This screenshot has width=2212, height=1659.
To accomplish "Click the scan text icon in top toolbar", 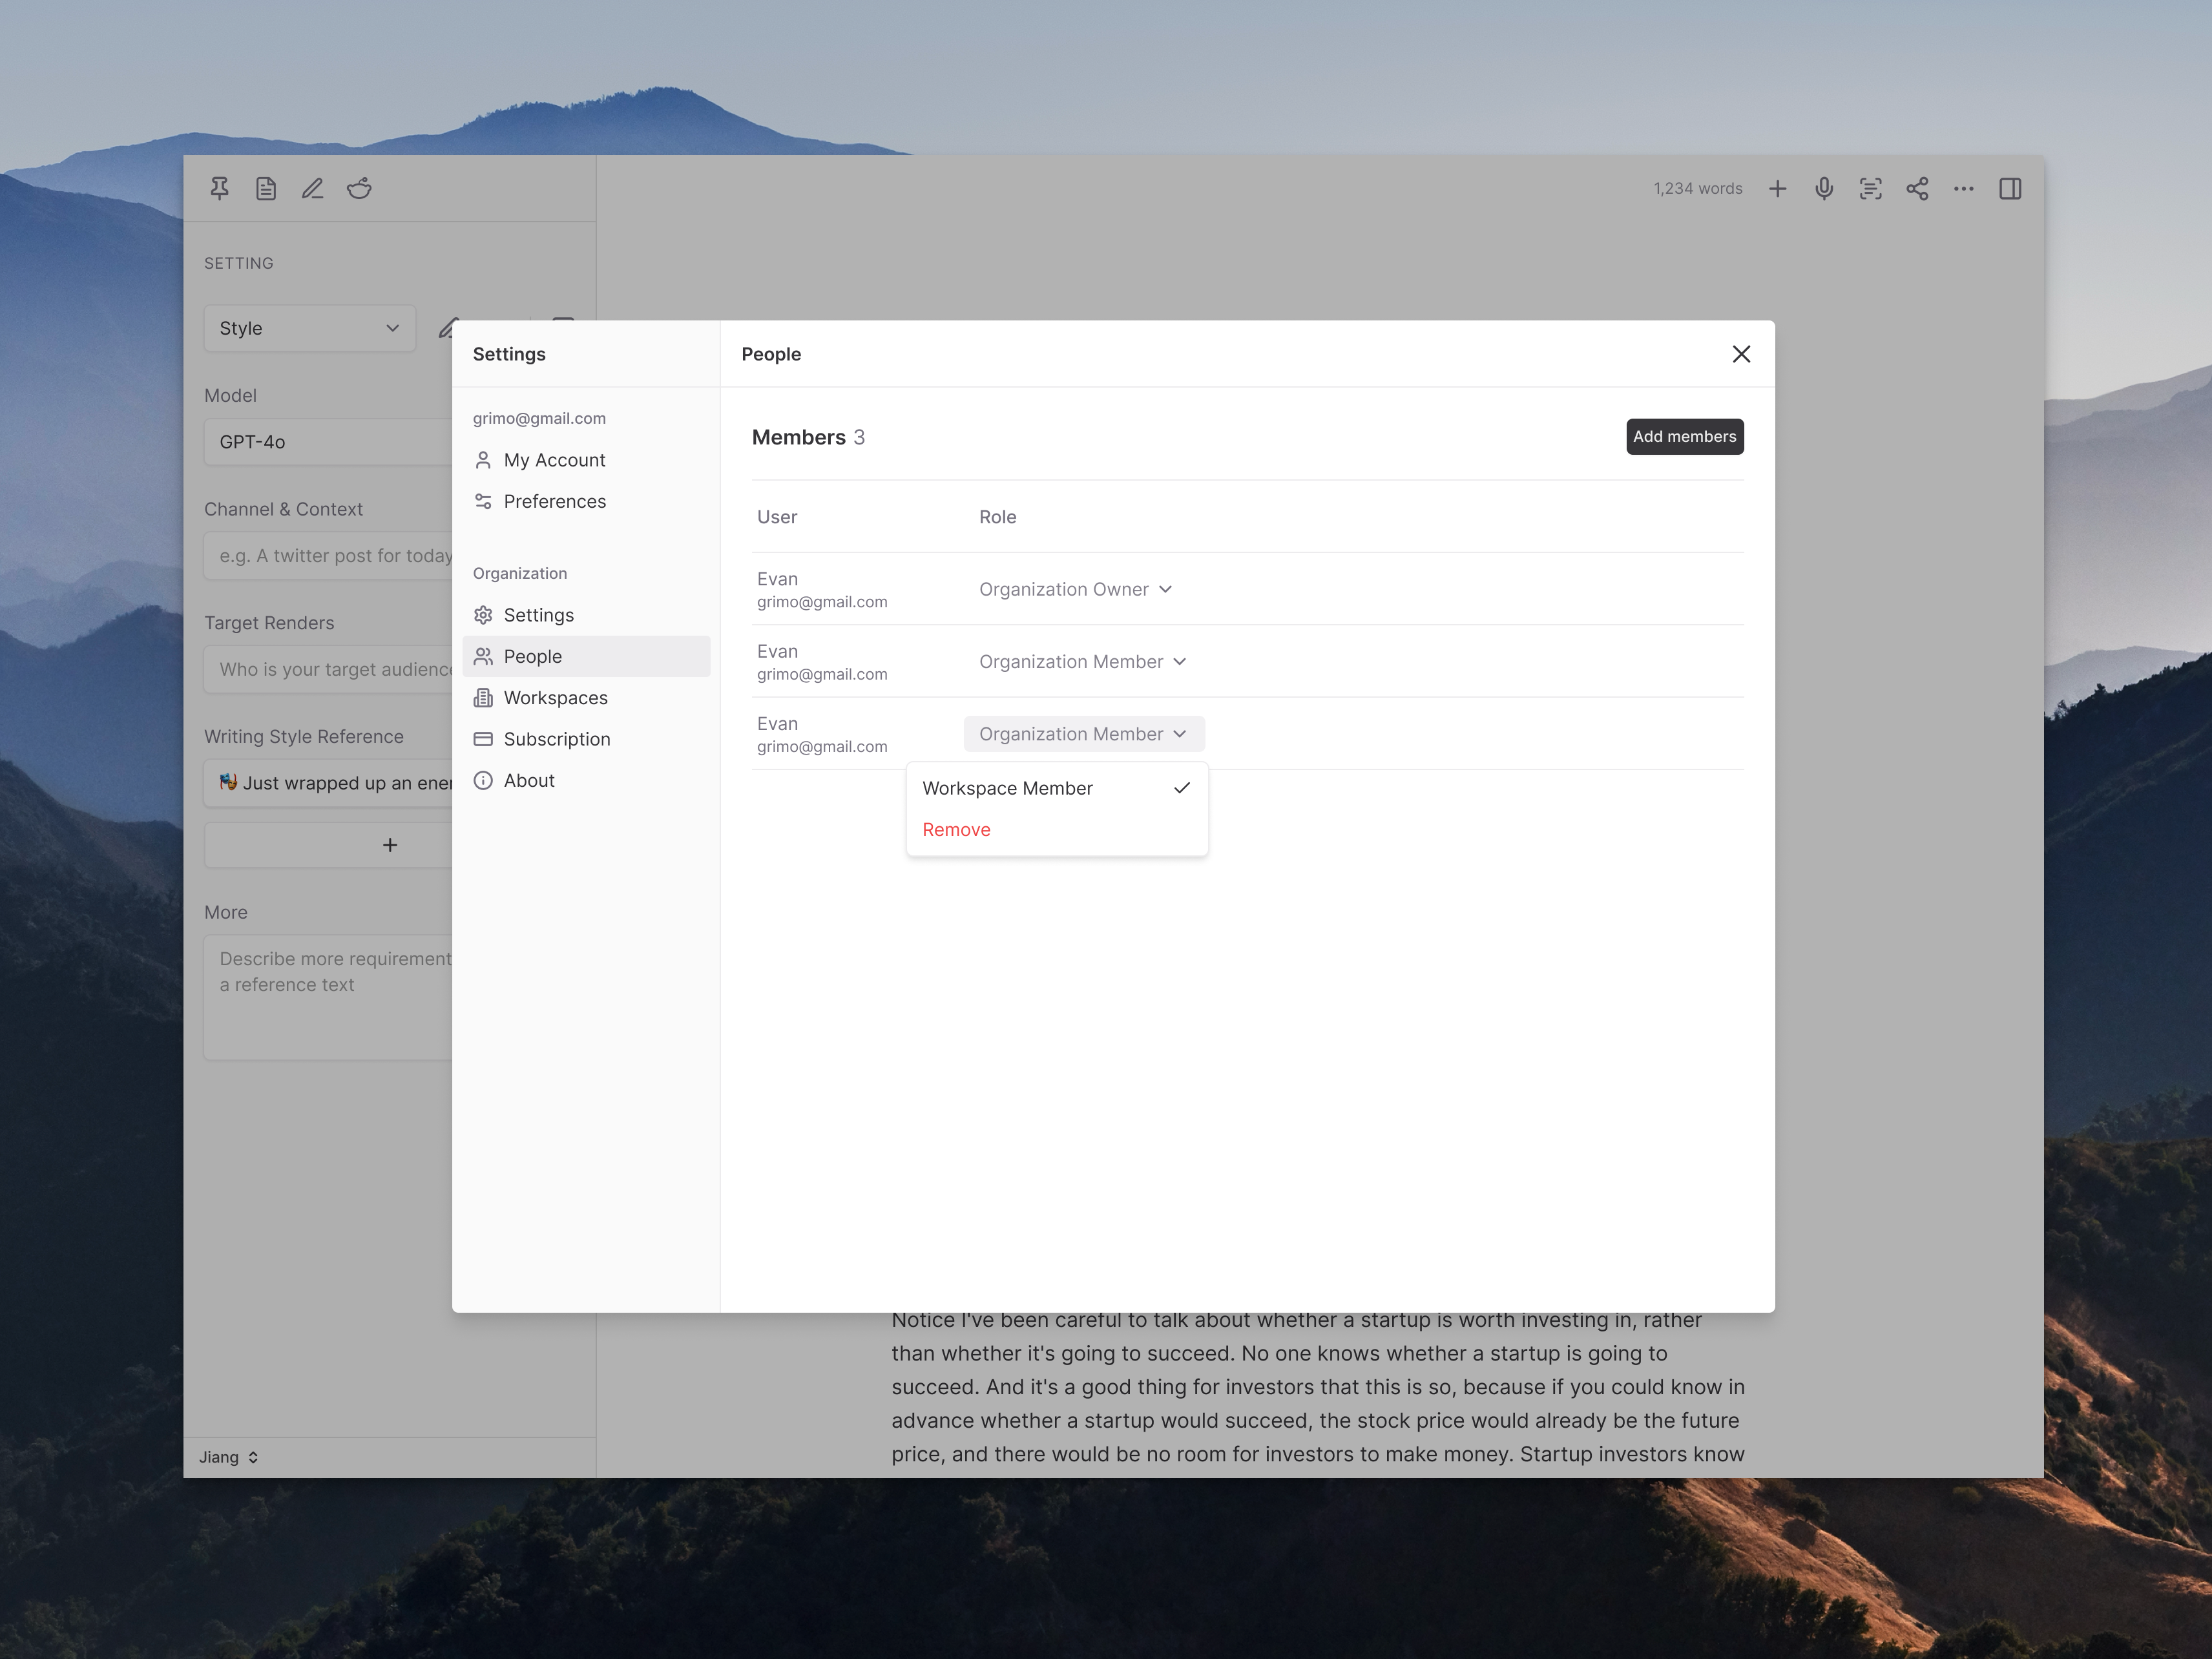I will [x=1870, y=188].
